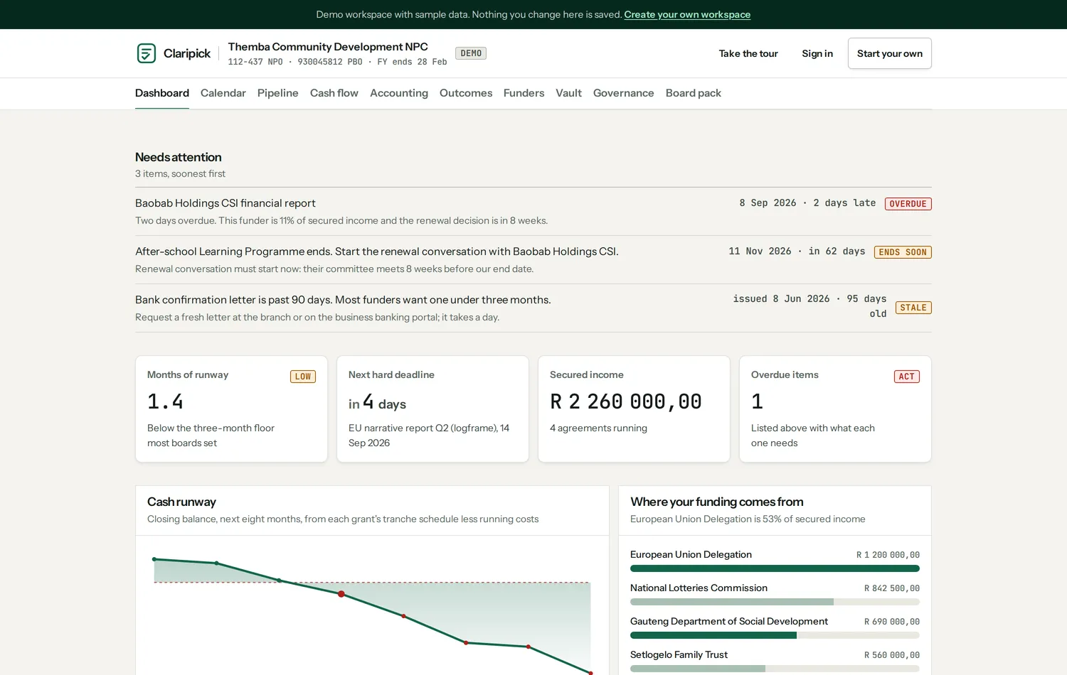Open the After-school Learning Programme ends item

(533, 260)
